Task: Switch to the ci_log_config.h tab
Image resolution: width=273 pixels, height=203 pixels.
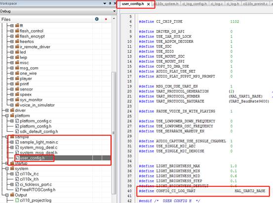Action: coord(195,3)
